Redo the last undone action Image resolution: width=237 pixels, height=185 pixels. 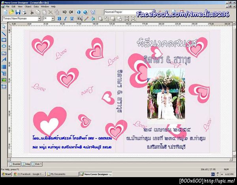71,12
